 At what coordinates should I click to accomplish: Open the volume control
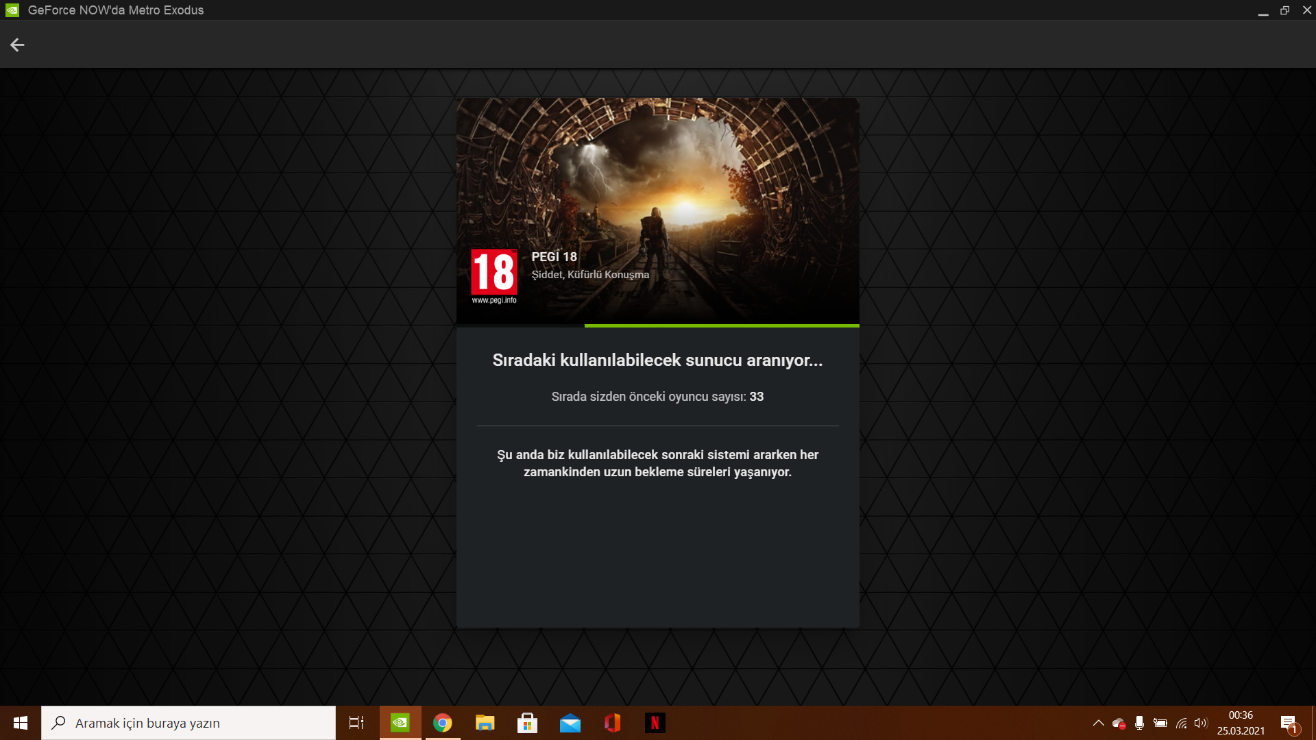[1200, 723]
